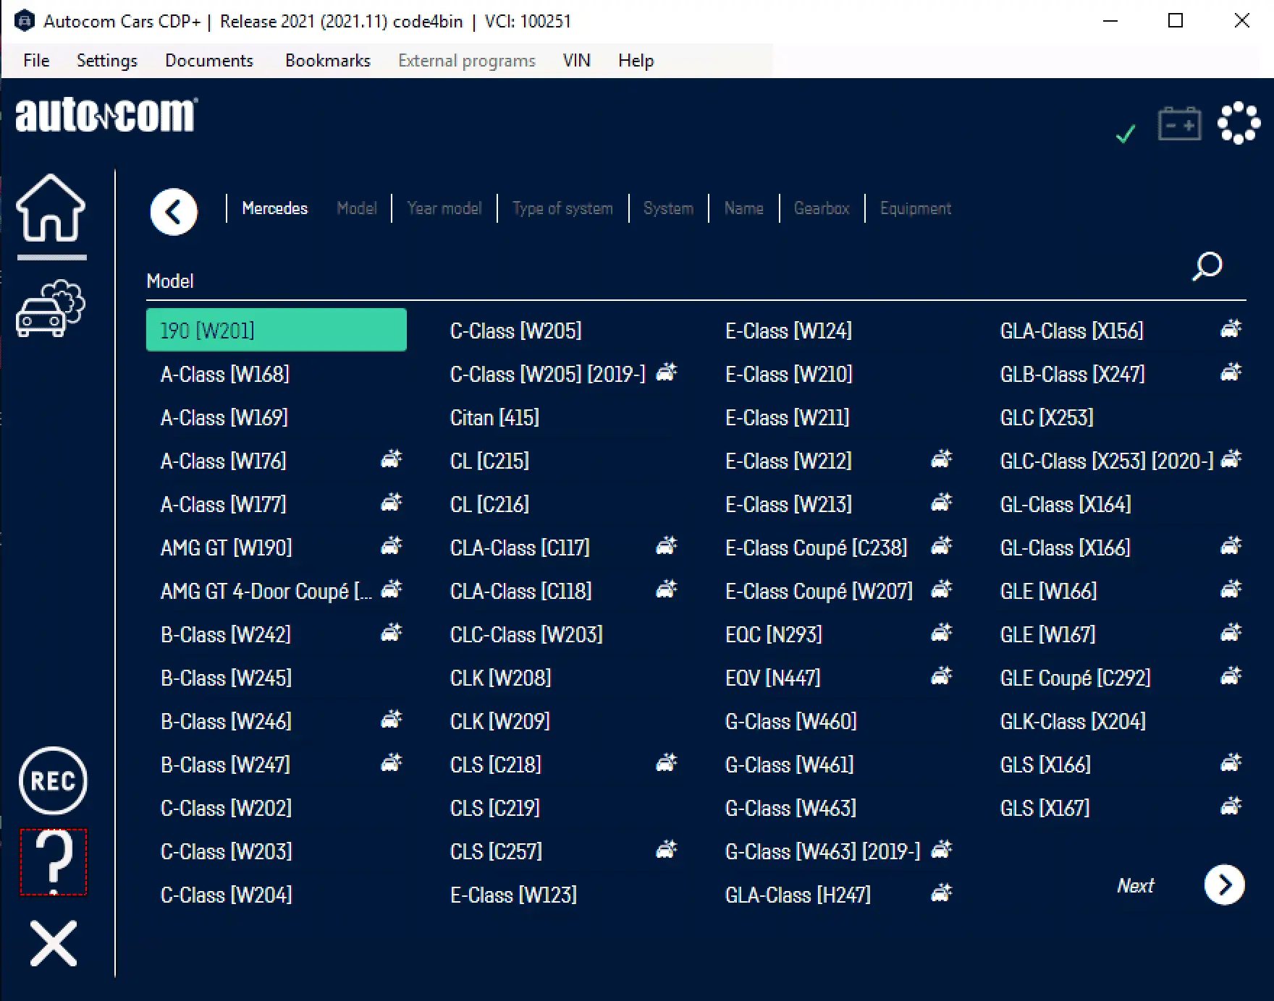Open the vehicle diagnostics car icon
Image resolution: width=1274 pixels, height=1001 pixels.
pos(51,308)
